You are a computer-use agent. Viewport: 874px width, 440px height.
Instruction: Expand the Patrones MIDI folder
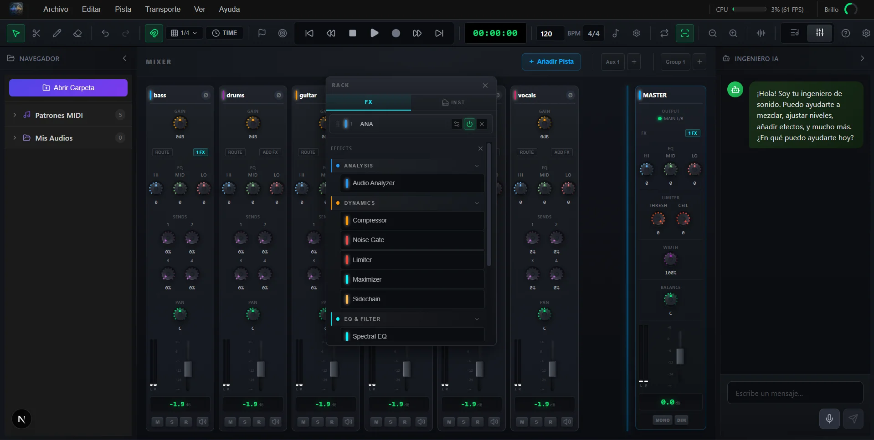(15, 115)
